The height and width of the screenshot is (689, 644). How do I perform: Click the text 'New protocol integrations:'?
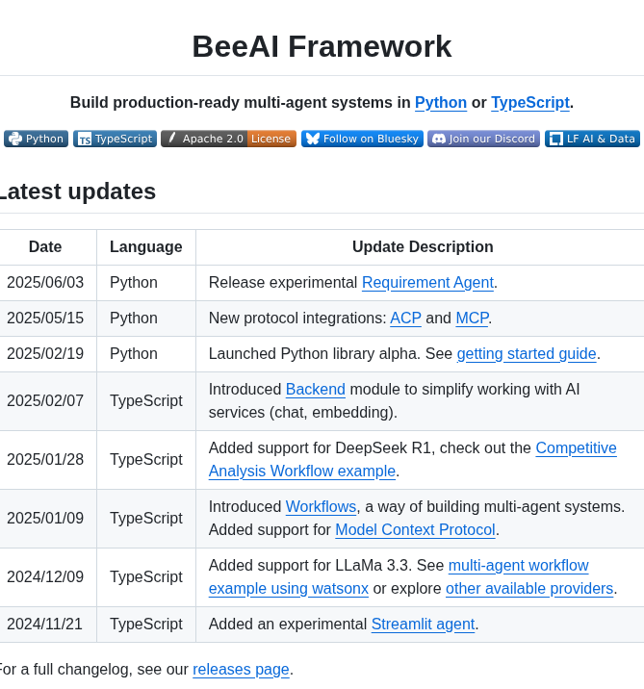tap(297, 319)
